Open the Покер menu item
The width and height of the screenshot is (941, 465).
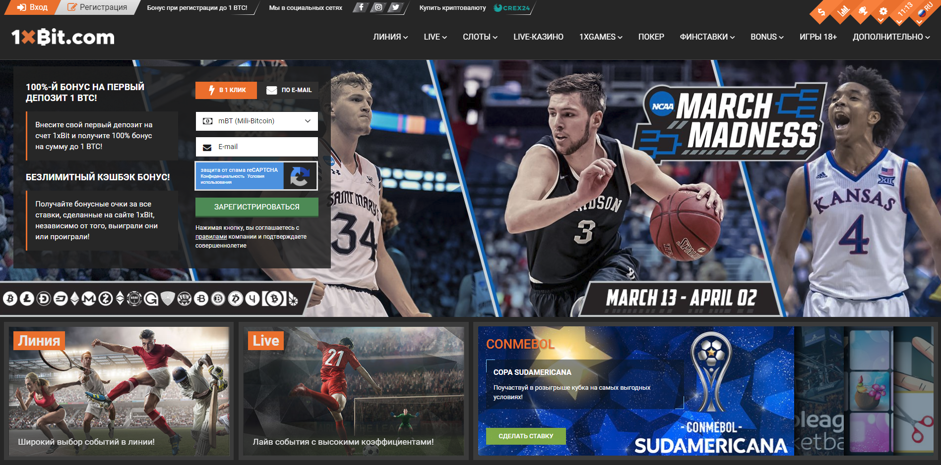pos(651,37)
